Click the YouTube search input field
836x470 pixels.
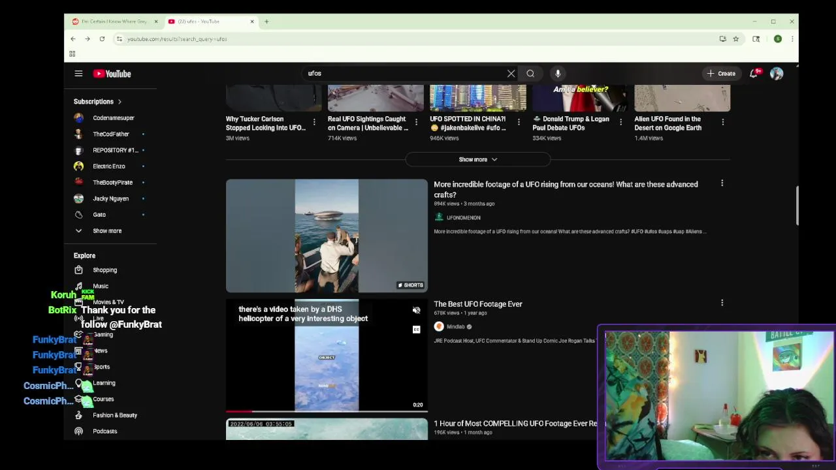tap(404, 74)
